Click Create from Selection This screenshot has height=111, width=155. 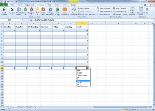(x=86, y=14)
